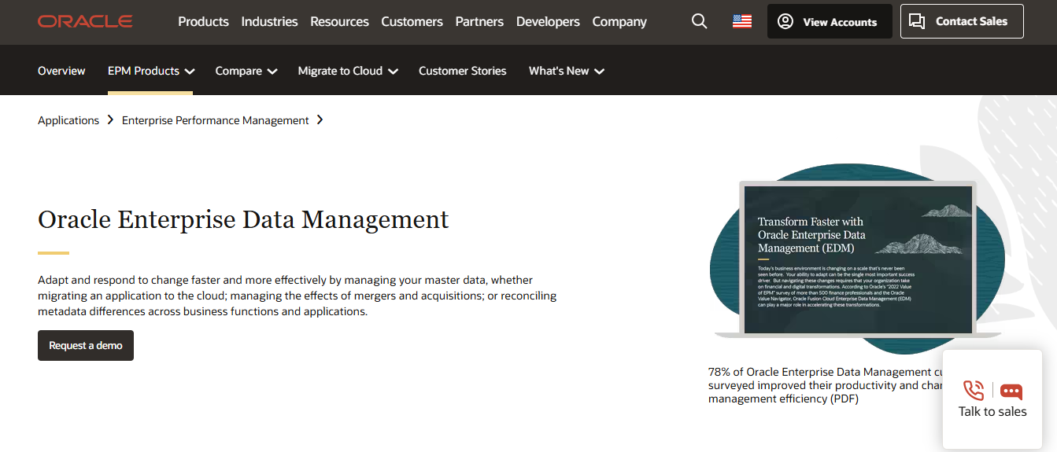Open the Partners menu
Image resolution: width=1057 pixels, height=452 pixels.
pos(479,21)
